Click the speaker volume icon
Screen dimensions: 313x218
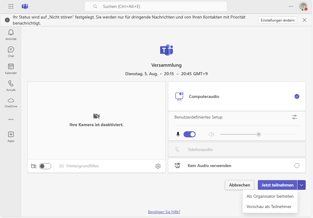[x=211, y=134]
